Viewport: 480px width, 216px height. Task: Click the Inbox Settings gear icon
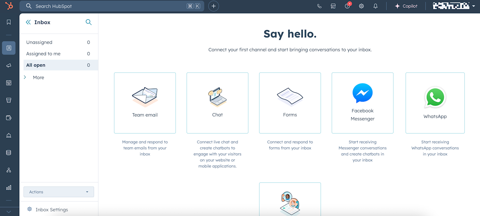tap(29, 209)
